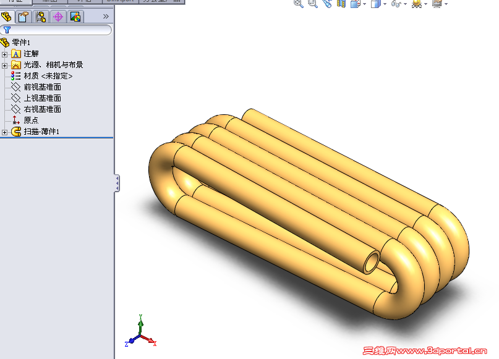Expand the 光源、相机与布景 folder

pyautogui.click(x=4, y=65)
